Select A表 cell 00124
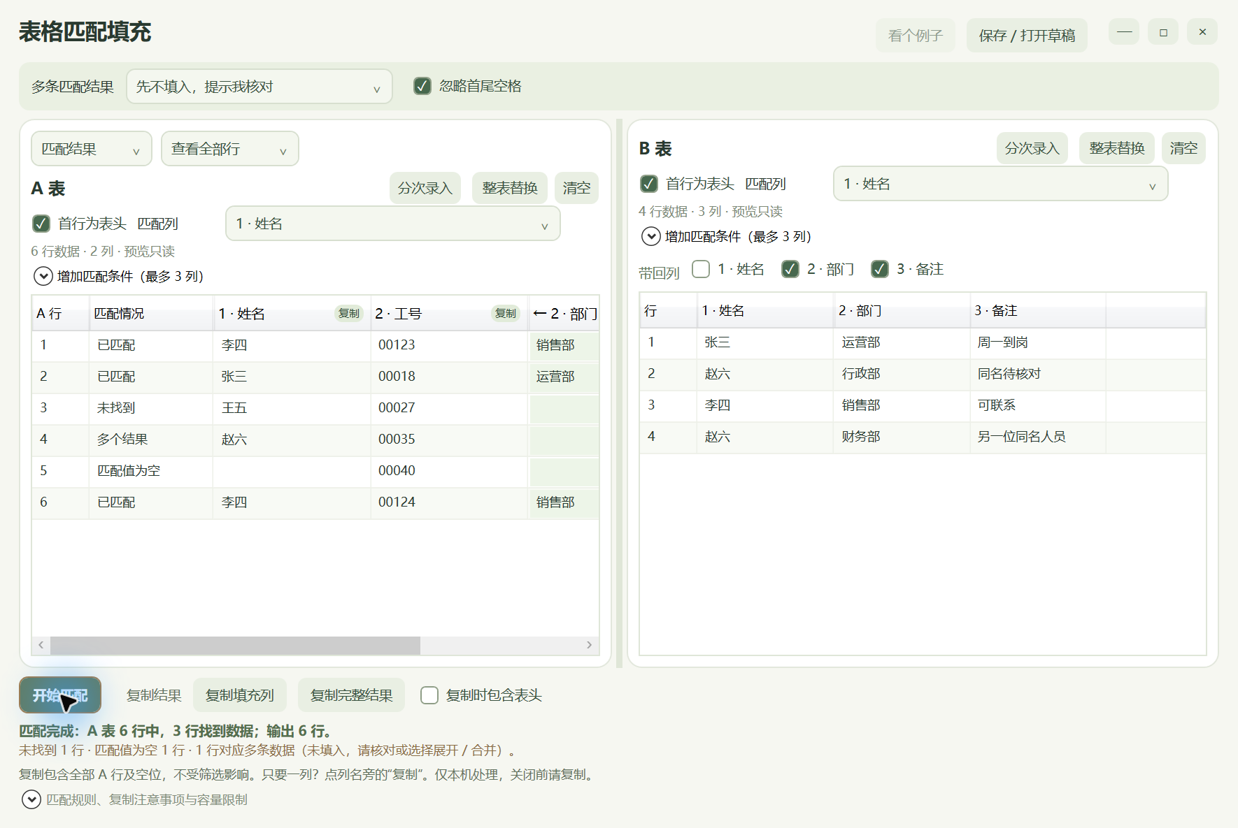The height and width of the screenshot is (828, 1238). coord(449,502)
